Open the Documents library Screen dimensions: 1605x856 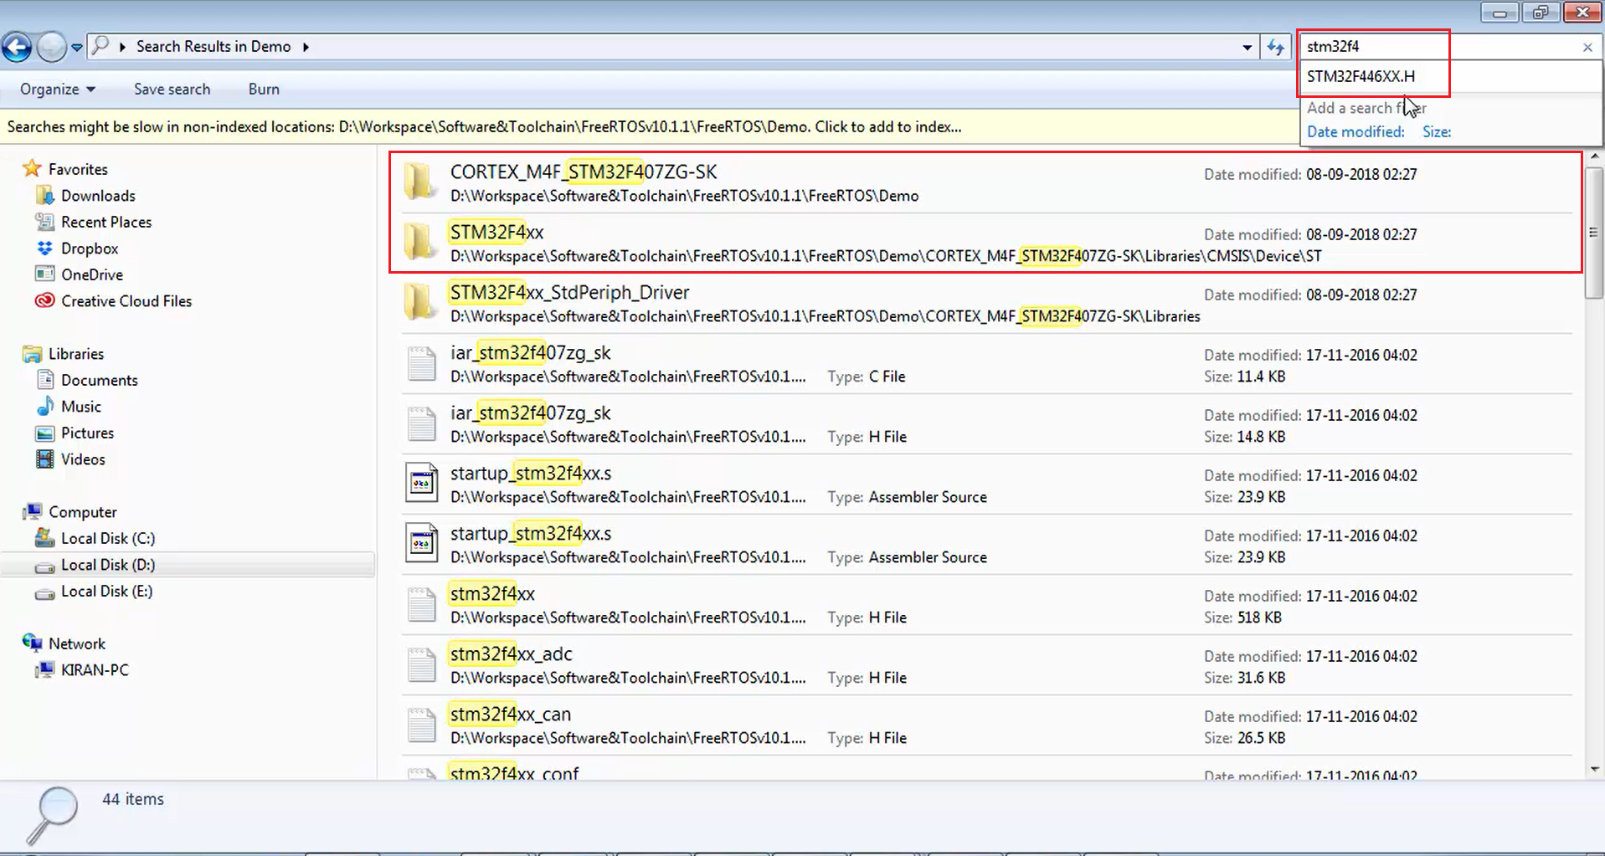click(99, 380)
